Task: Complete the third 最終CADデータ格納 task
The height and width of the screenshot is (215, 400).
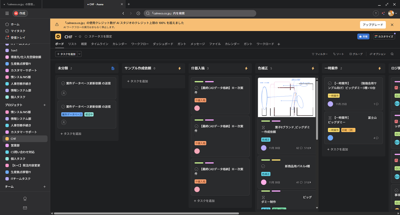Action: (196, 169)
